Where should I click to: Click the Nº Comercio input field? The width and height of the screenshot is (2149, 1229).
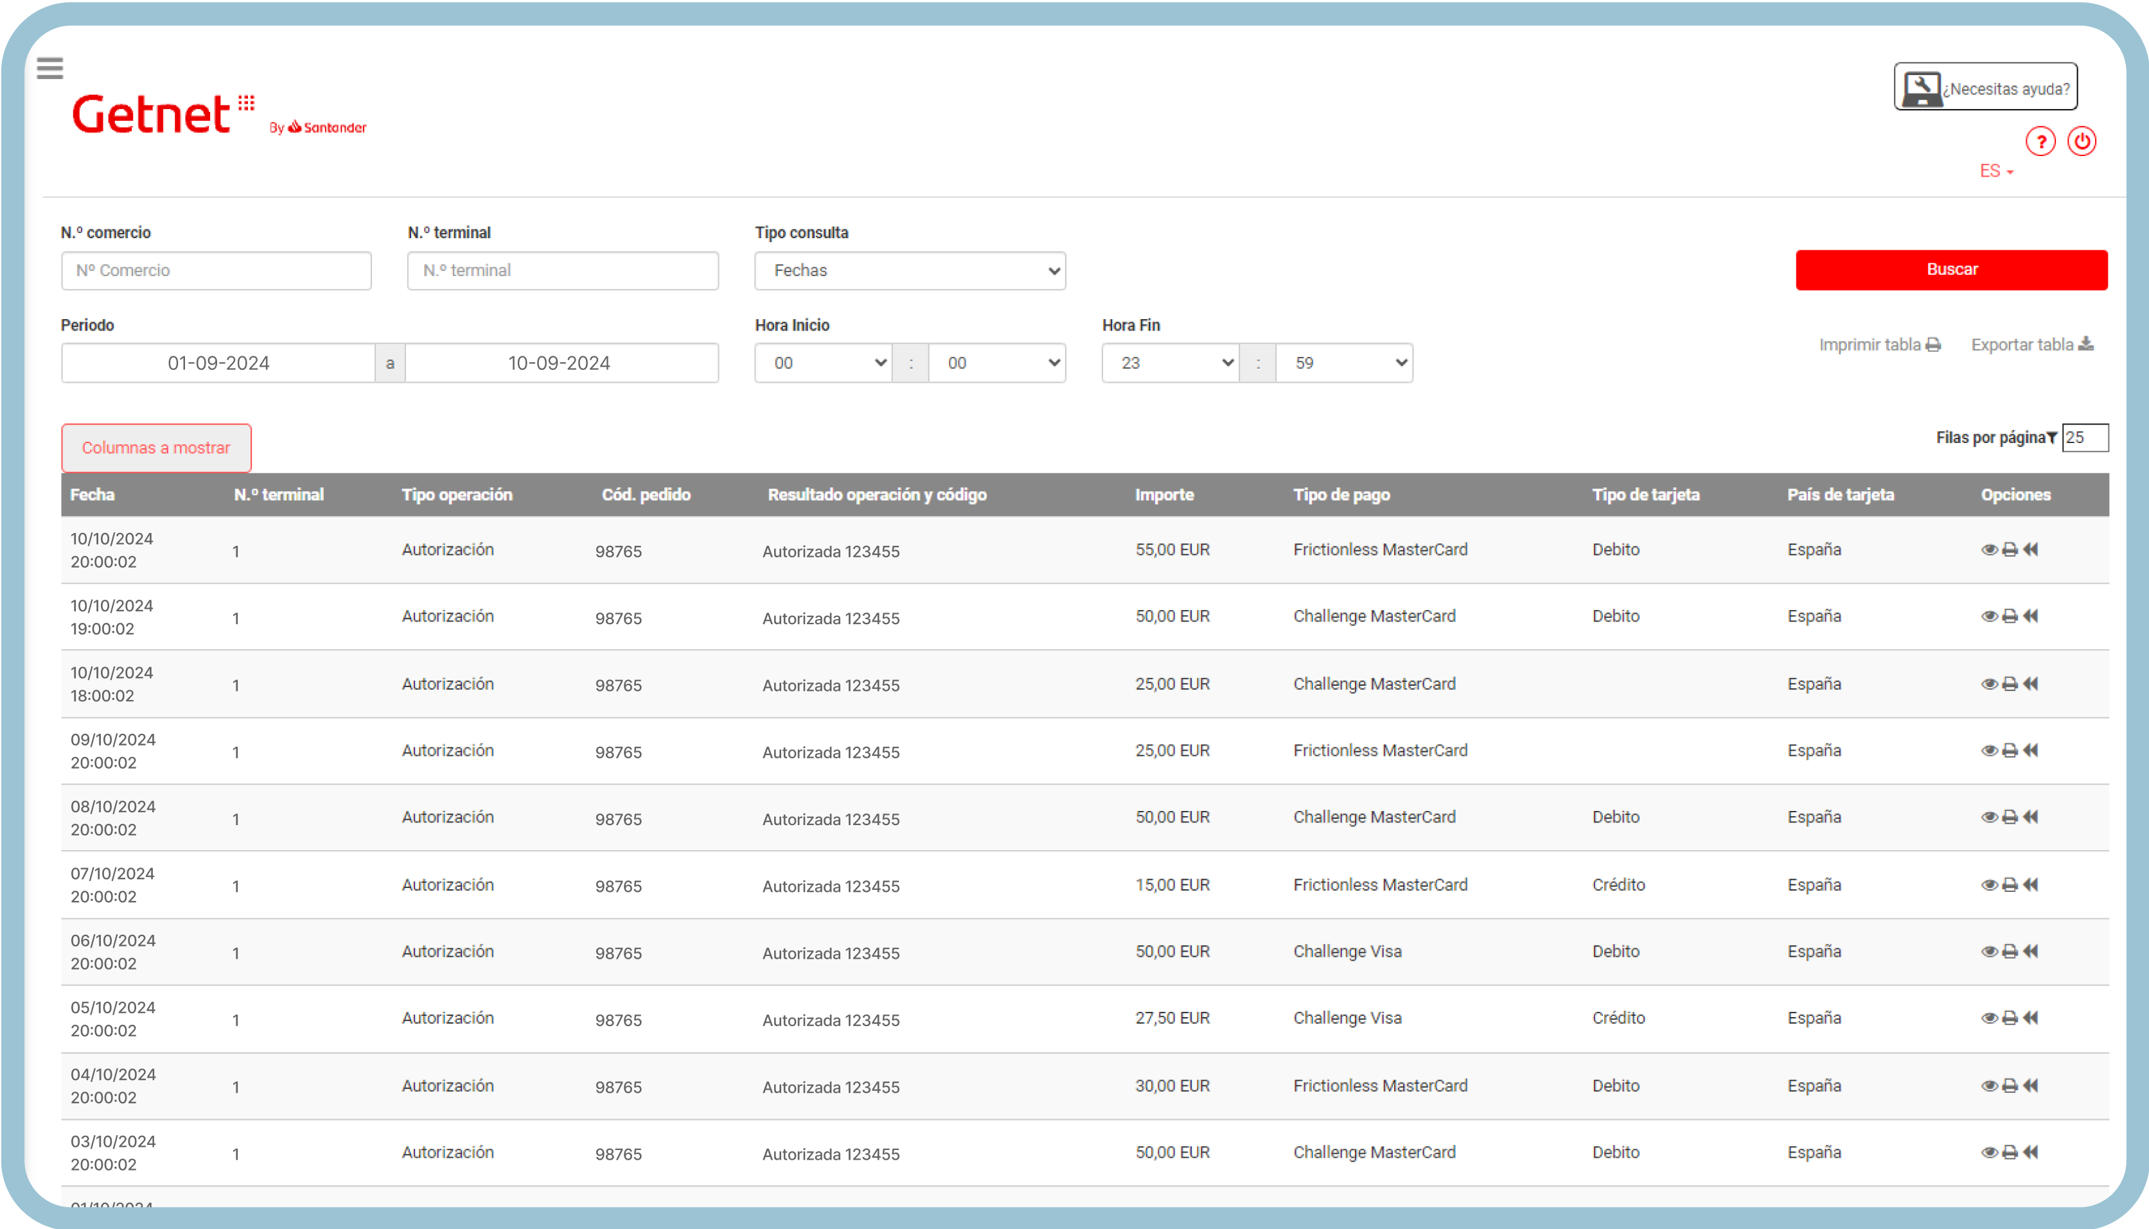coord(216,270)
